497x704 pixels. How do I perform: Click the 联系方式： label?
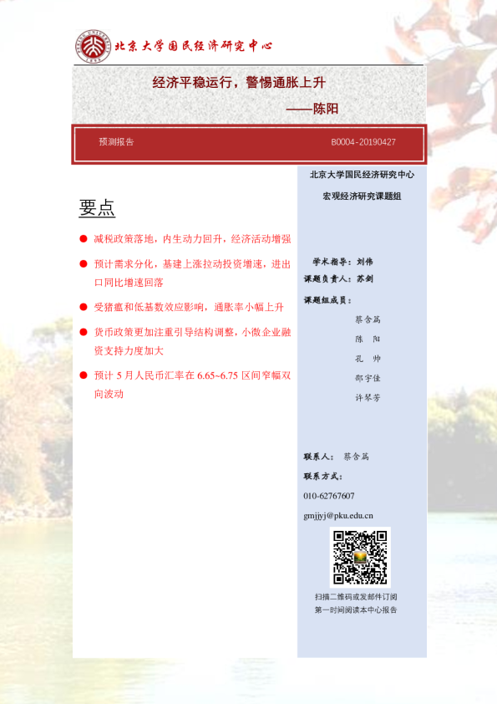click(323, 477)
